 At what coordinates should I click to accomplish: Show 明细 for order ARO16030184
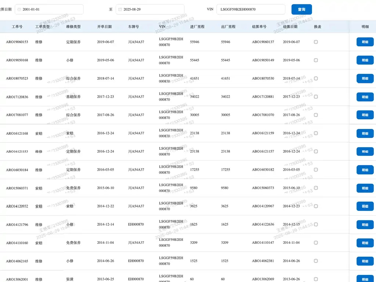[365, 170]
